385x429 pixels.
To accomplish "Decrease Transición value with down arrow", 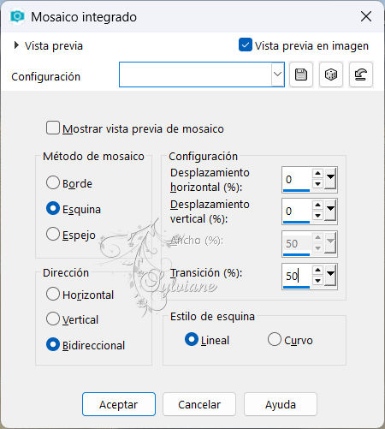I will pos(317,281).
